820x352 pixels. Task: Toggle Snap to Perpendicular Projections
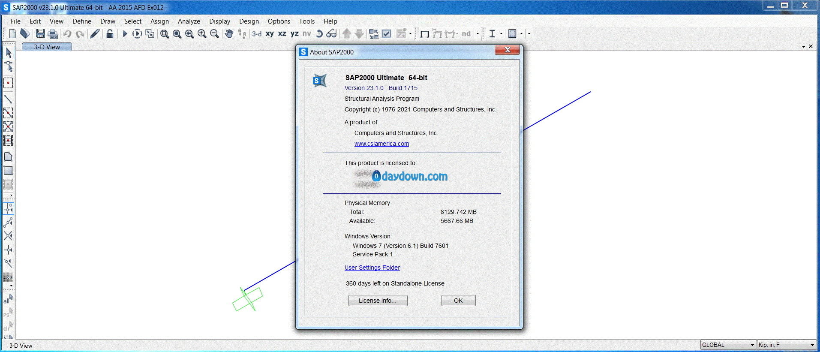pyautogui.click(x=8, y=250)
